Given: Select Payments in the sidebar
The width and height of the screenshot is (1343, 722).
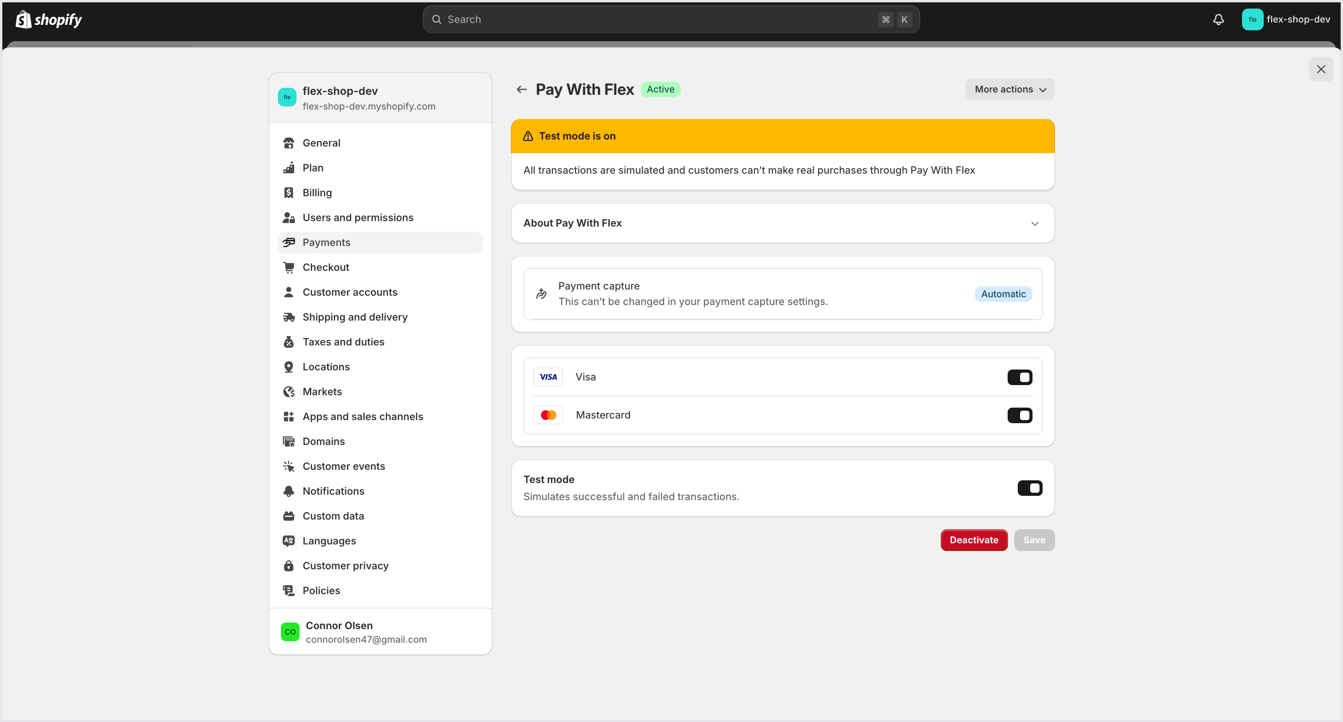Looking at the screenshot, I should [380, 242].
